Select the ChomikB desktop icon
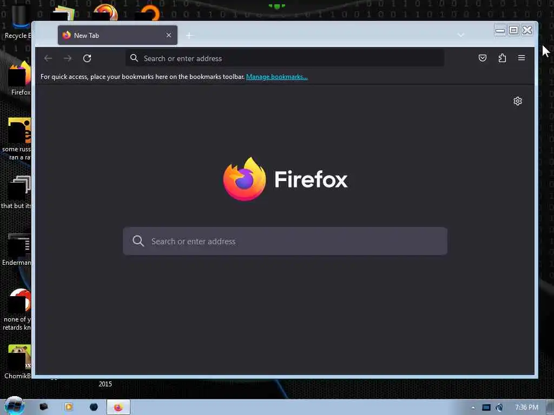554x415 pixels. (18, 362)
